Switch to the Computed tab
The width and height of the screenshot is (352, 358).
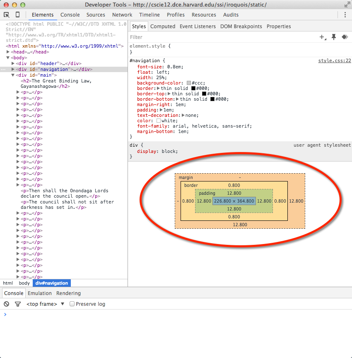coord(163,26)
